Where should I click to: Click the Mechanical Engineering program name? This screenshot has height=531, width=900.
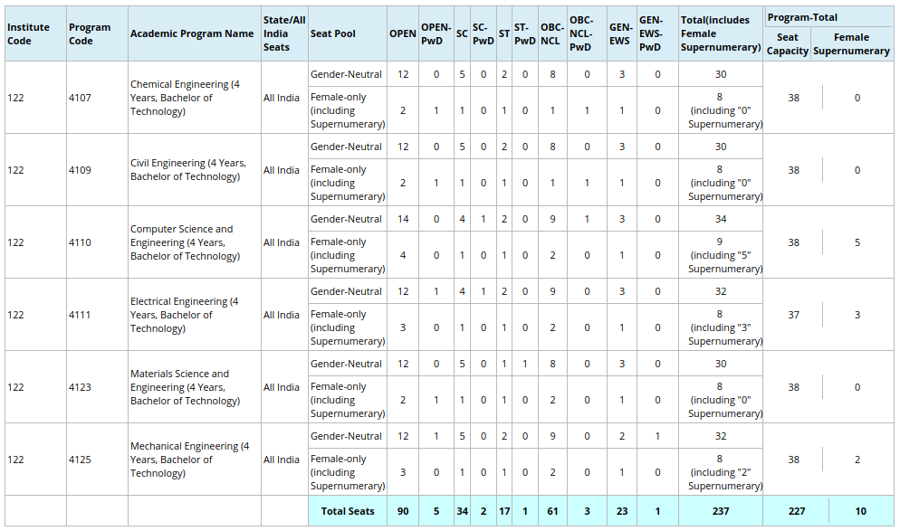click(x=185, y=460)
